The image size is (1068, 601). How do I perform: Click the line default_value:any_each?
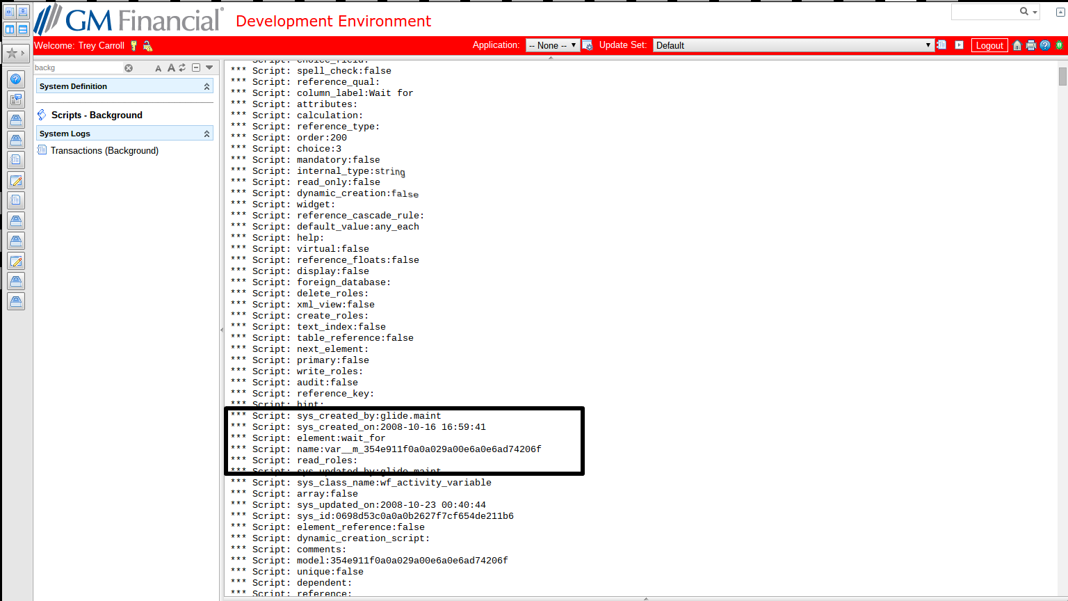(x=325, y=227)
